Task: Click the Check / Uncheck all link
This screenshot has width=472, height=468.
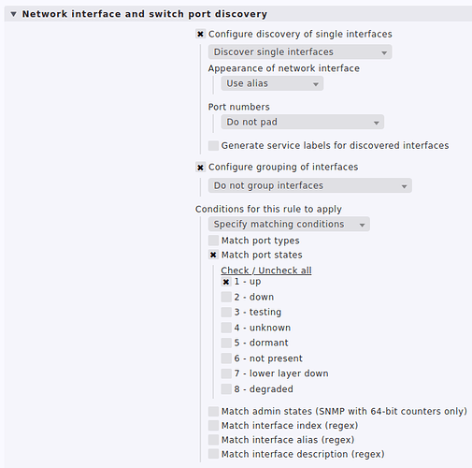Action: click(x=266, y=271)
